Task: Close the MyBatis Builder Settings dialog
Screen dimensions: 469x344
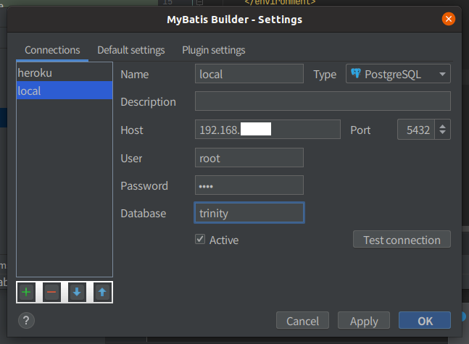Action: click(x=449, y=19)
